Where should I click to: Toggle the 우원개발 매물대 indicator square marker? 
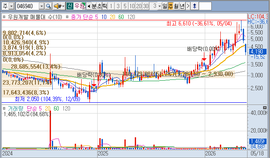tap(4, 17)
